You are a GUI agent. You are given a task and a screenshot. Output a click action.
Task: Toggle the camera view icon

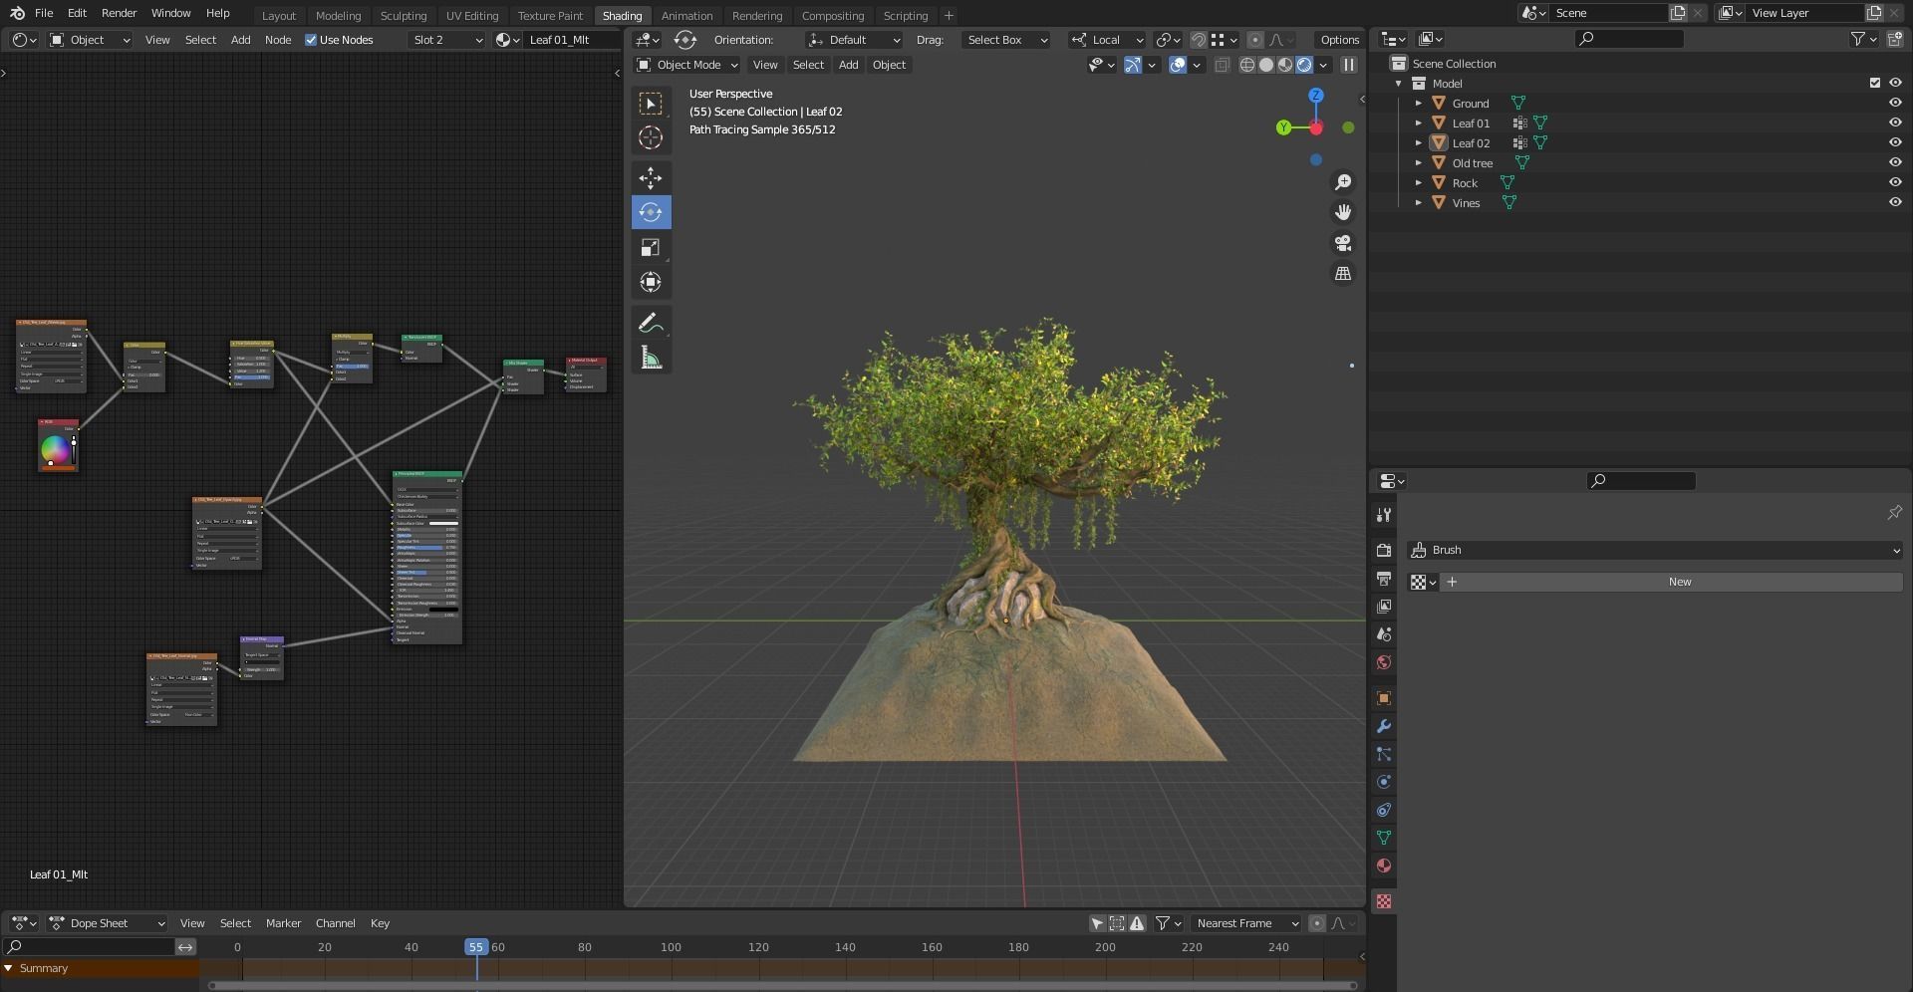click(1343, 243)
